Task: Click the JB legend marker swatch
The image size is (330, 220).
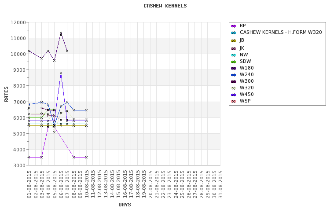Action: coord(233,40)
